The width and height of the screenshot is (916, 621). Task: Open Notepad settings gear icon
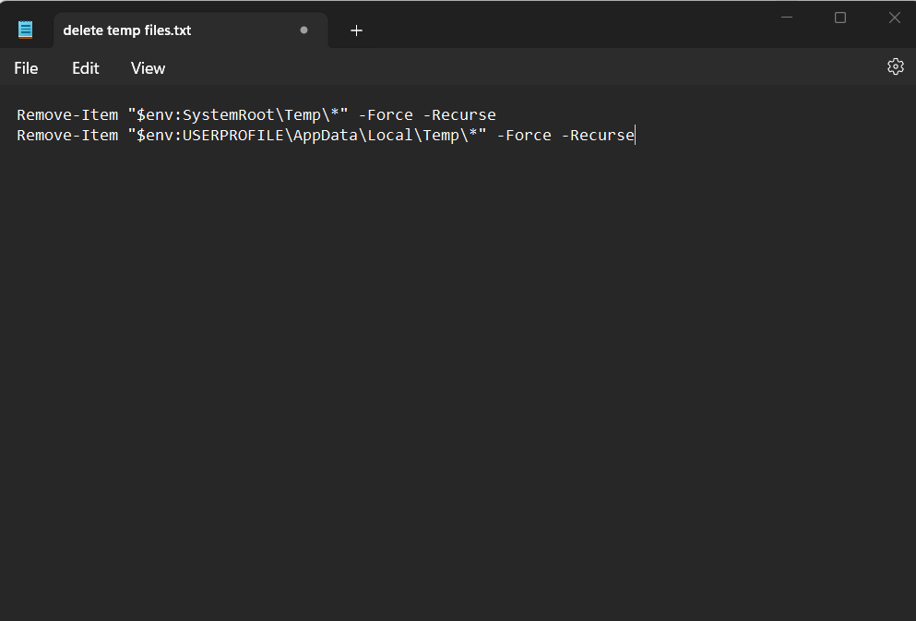pos(895,66)
